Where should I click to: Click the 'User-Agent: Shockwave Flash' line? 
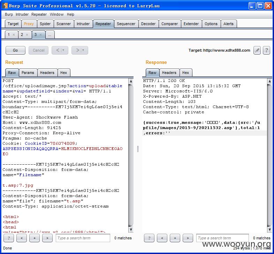point(40,117)
